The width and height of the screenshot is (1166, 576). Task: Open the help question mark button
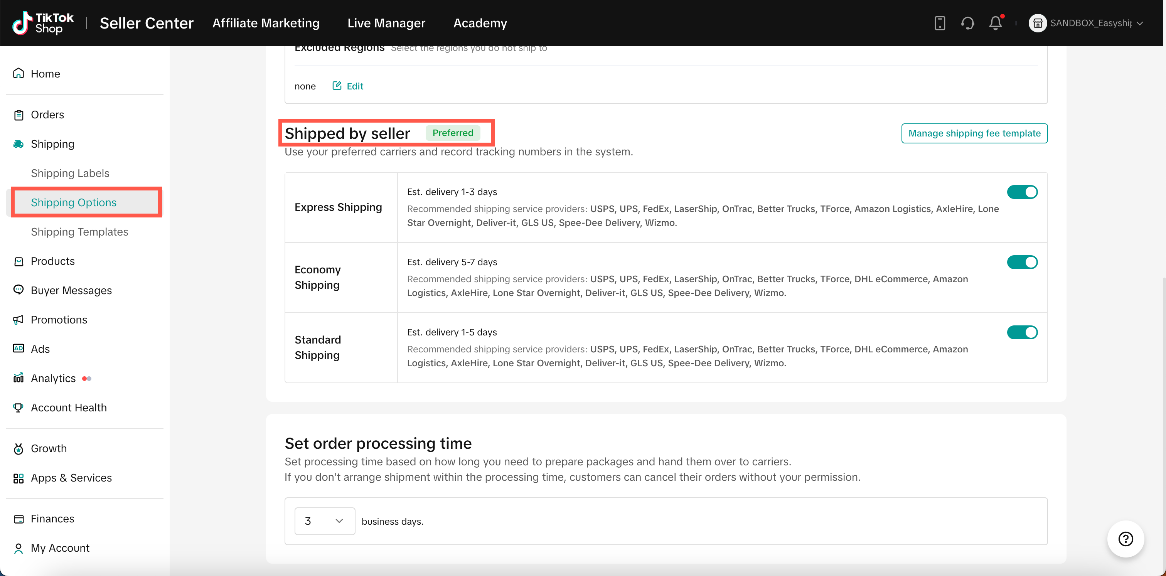click(x=1126, y=539)
